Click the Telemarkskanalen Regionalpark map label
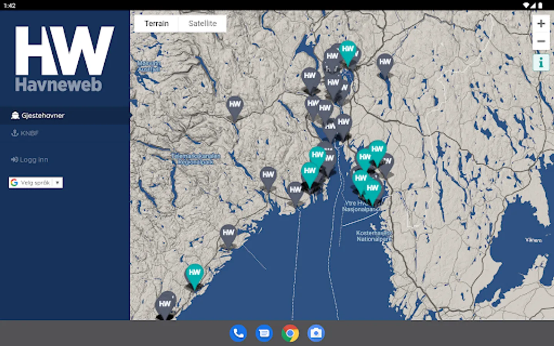The image size is (554, 346). pyautogui.click(x=196, y=159)
